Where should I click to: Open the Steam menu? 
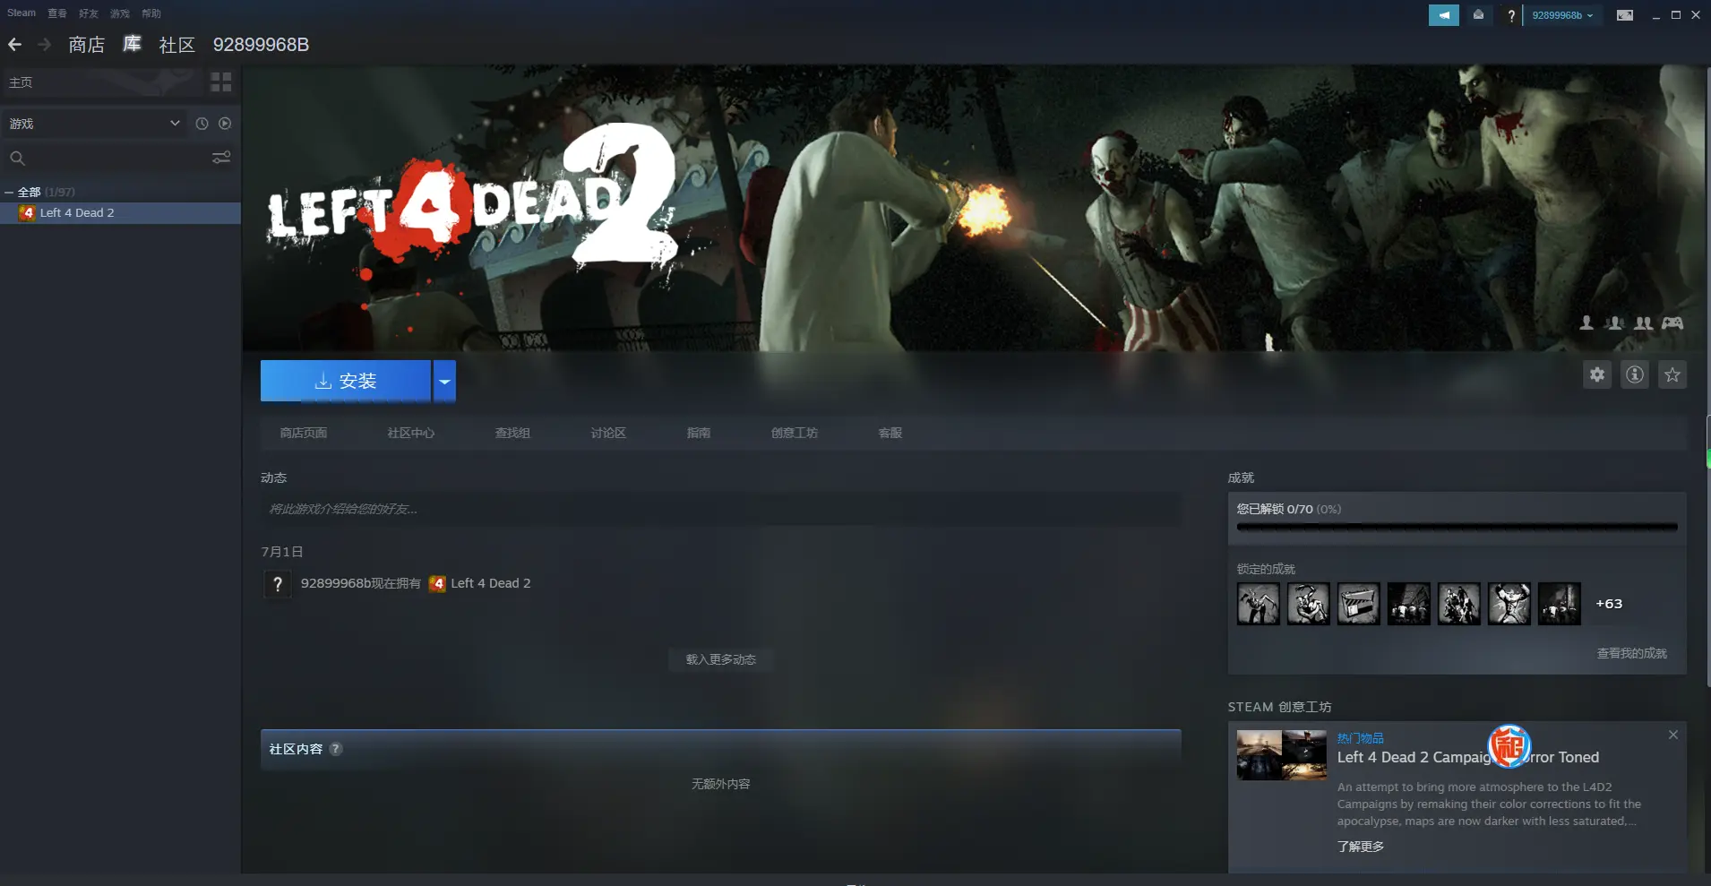[x=21, y=13]
